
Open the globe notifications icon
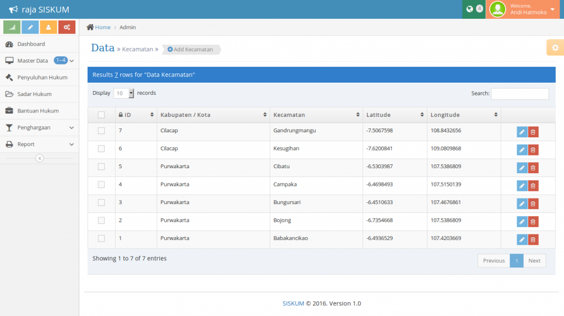pos(470,9)
